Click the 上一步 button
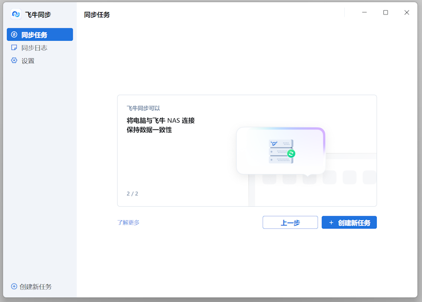Image resolution: width=422 pixels, height=302 pixels. pos(290,222)
